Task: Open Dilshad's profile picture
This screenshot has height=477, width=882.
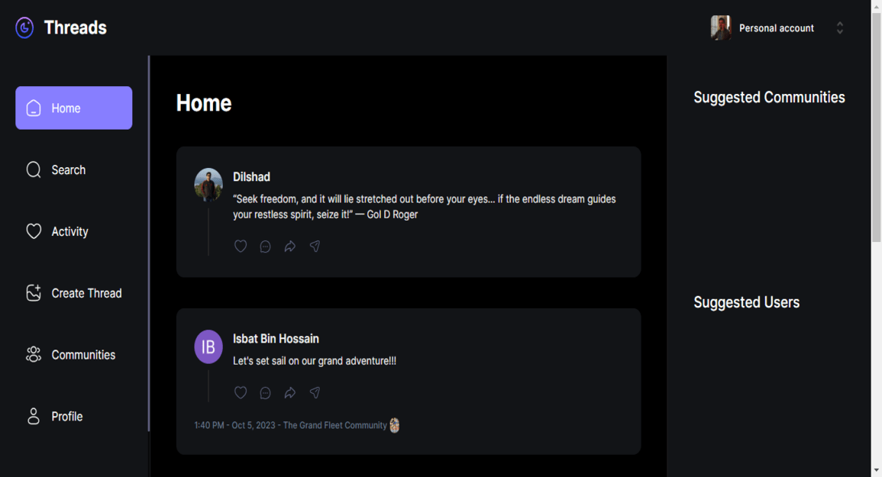Action: [x=208, y=185]
